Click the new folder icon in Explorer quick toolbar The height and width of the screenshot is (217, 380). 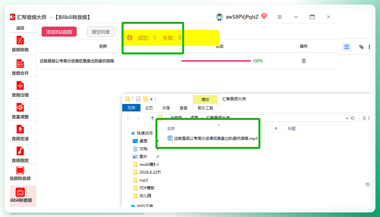click(x=145, y=99)
